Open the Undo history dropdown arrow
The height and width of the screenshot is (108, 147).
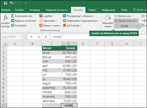[15, 3]
